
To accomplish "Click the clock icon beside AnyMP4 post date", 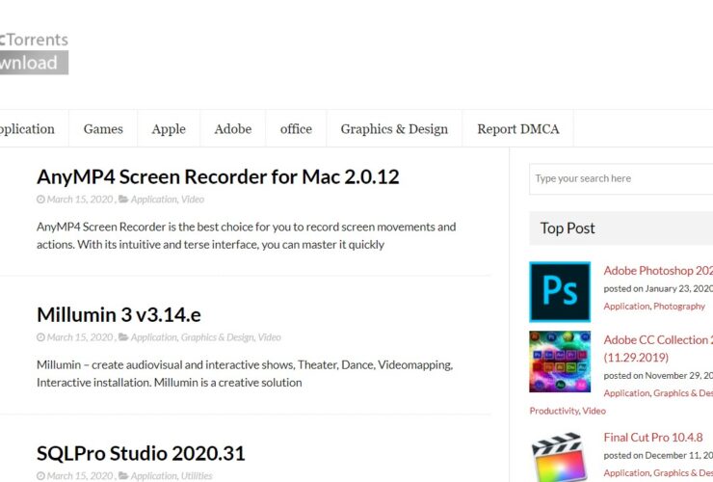I will (40, 200).
